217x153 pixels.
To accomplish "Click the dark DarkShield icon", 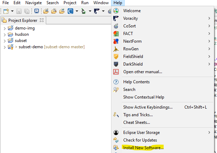I will 116,64.
